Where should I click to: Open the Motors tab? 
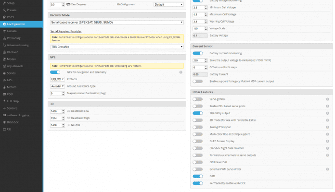point(12,87)
